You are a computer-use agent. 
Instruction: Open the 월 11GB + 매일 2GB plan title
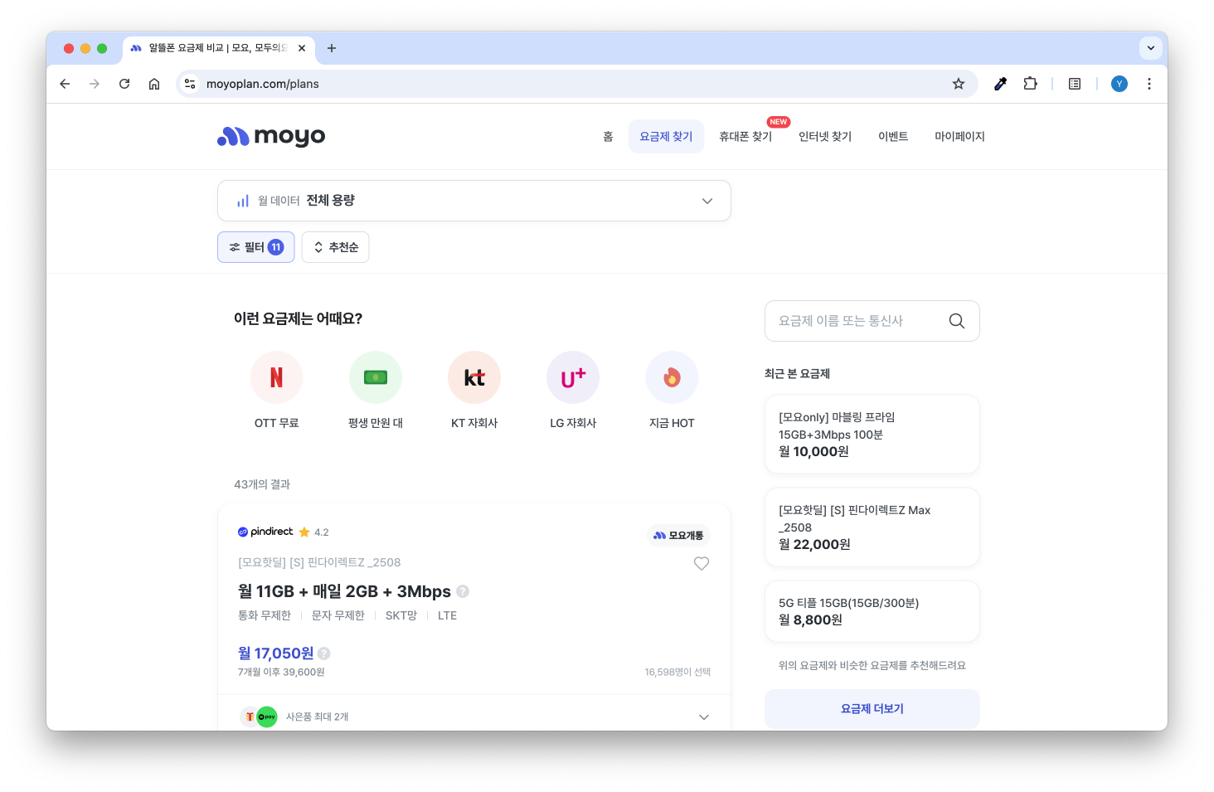[344, 591]
